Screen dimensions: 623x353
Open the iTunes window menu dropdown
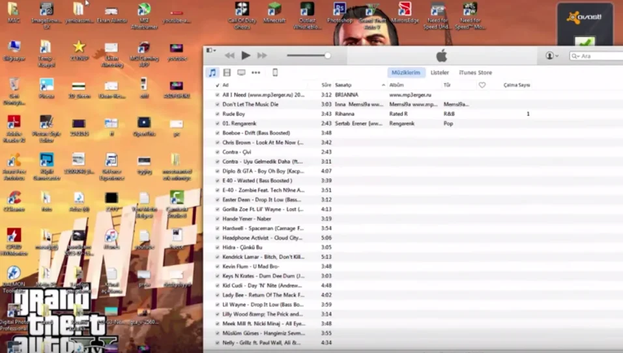pyautogui.click(x=211, y=50)
